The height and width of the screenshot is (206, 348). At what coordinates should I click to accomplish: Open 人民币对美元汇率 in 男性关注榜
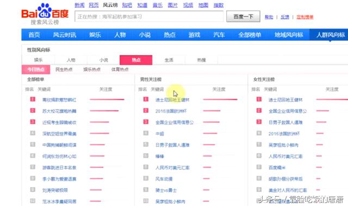point(172,168)
